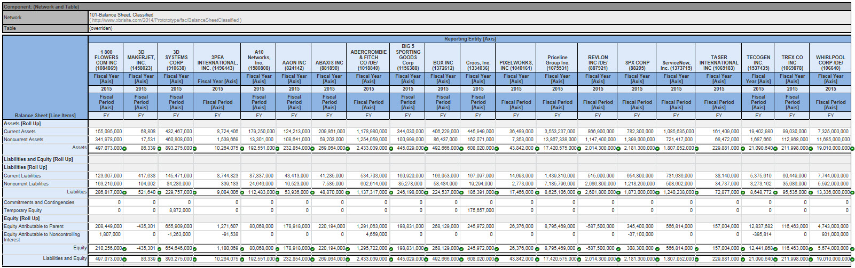Click check icon by 3D Systems Assets 893,275,000
855x268 pixels.
194,149
